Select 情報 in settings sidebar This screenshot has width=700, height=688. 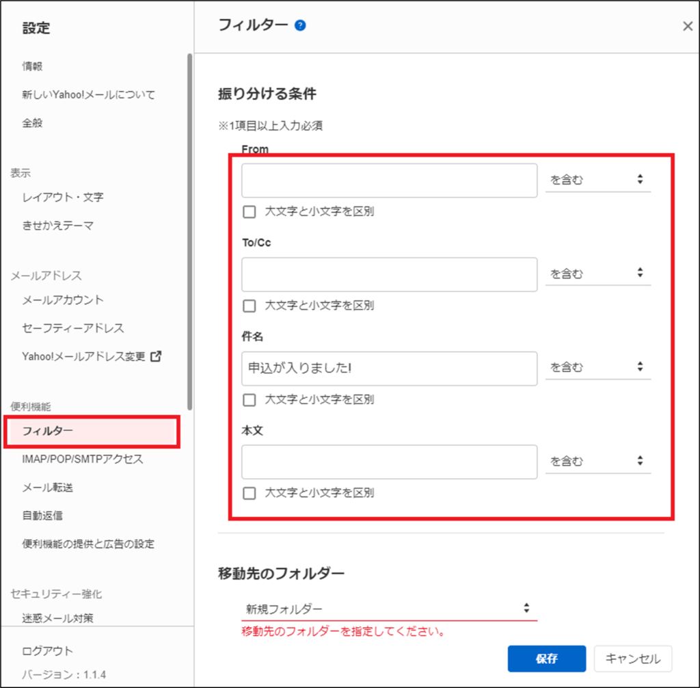click(x=32, y=66)
